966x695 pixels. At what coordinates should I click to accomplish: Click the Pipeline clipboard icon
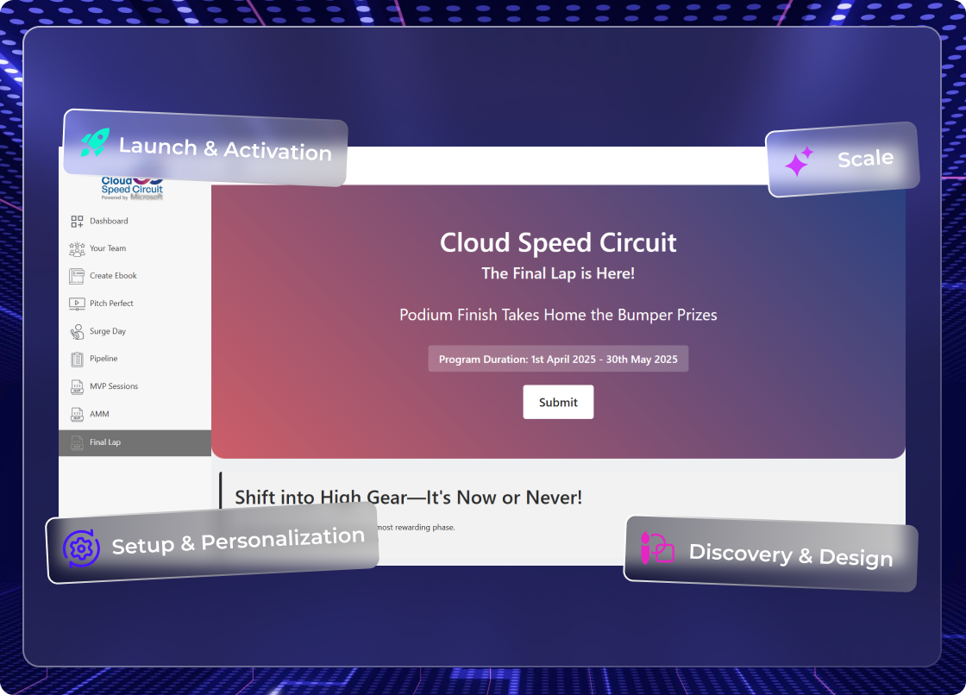point(77,359)
